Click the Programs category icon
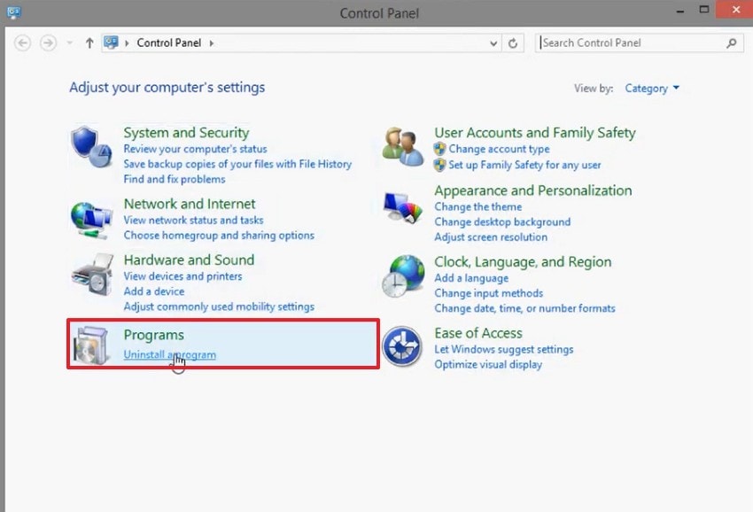 [x=90, y=345]
